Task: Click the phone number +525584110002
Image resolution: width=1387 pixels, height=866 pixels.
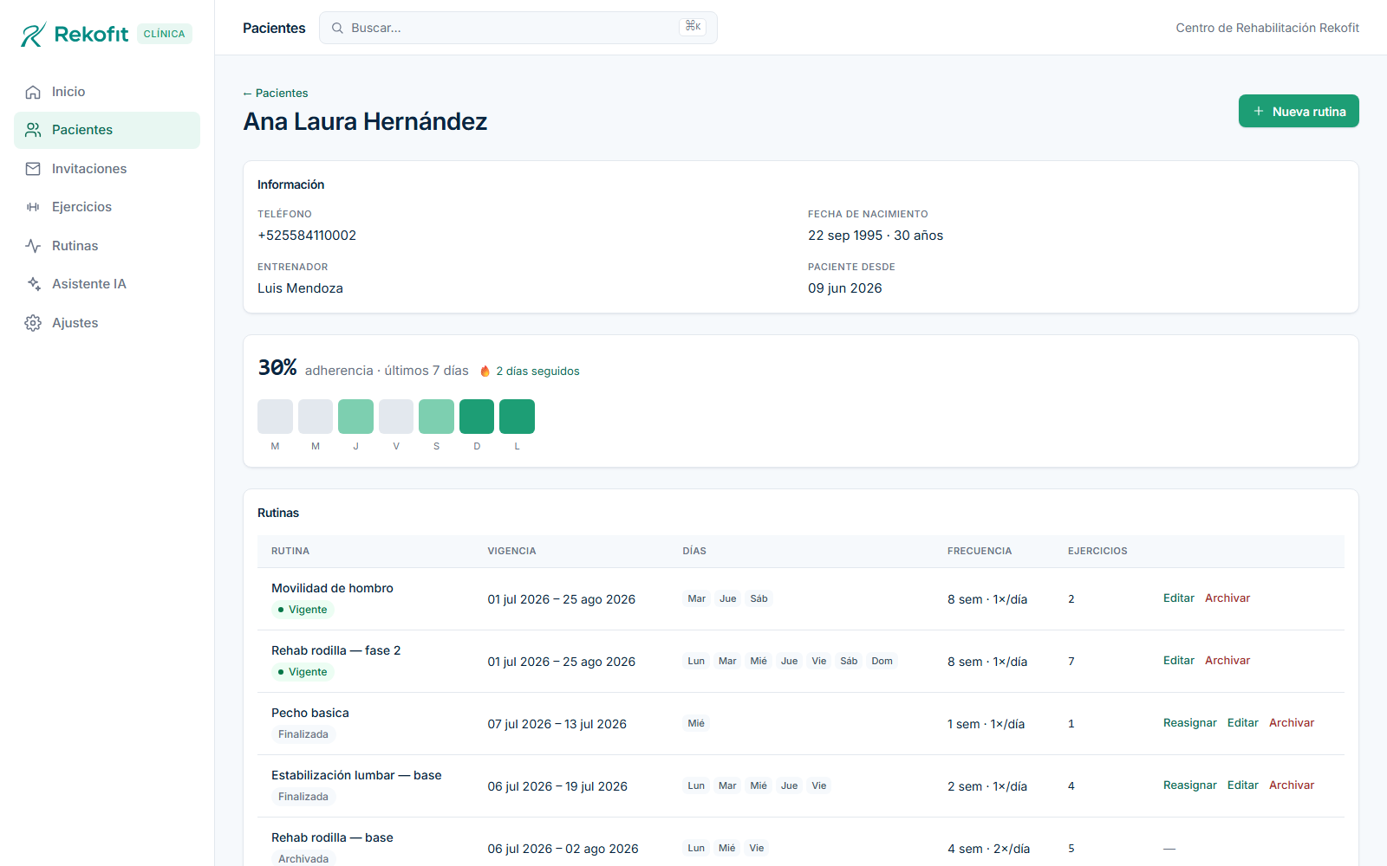Action: (x=307, y=236)
